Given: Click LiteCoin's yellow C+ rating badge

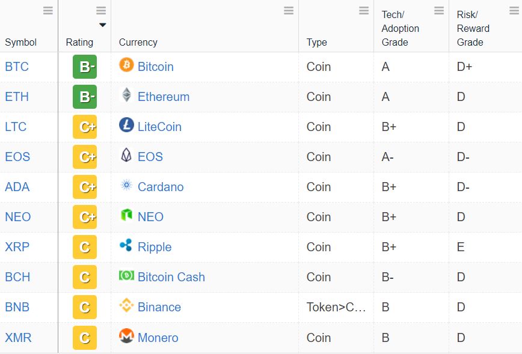Looking at the screenshot, I should point(85,127).
